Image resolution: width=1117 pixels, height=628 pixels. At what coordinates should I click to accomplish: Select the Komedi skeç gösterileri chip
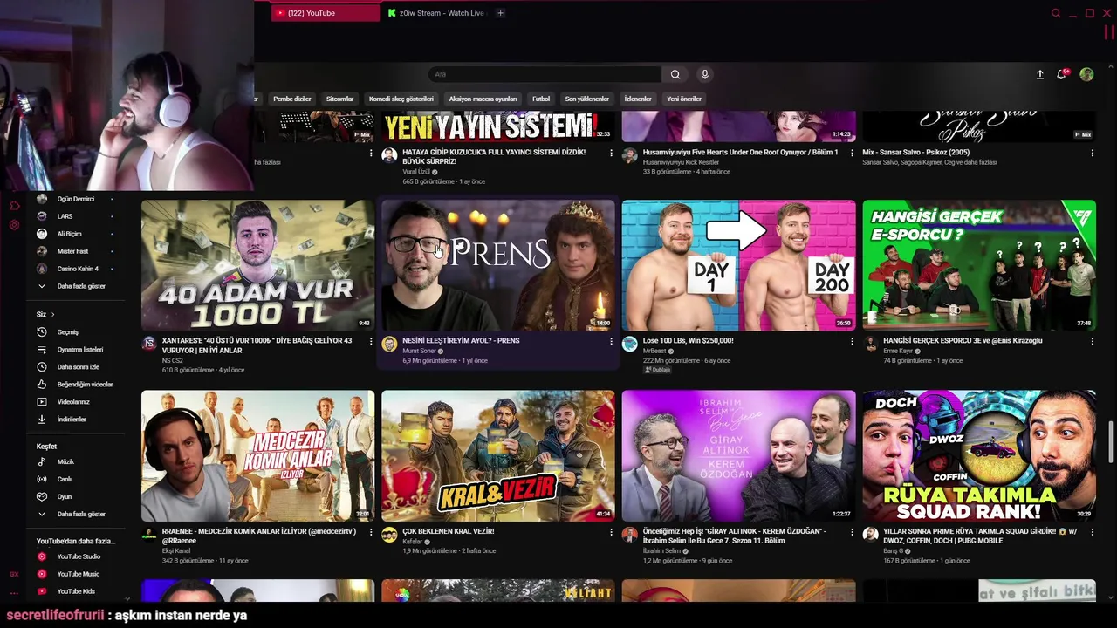[401, 99]
